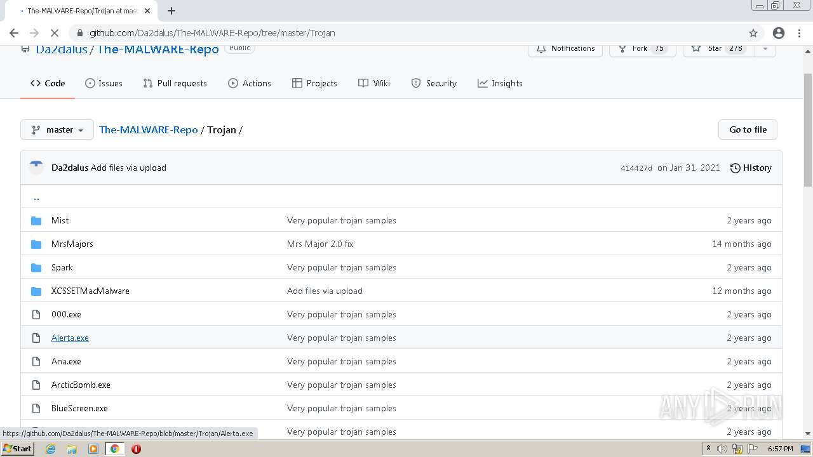
Task: Click the 000.exe file icon
Action: 36,315
